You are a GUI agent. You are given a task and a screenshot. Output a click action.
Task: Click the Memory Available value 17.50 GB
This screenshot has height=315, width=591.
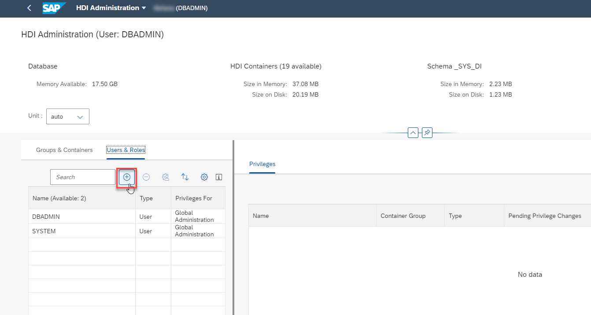coord(105,84)
